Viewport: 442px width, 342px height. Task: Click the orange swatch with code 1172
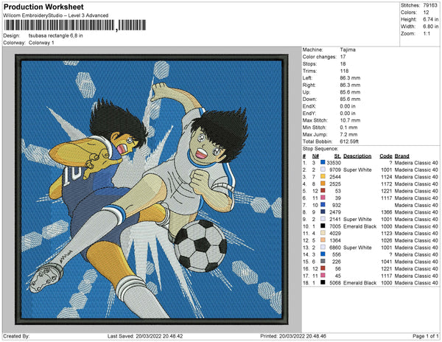point(323,184)
